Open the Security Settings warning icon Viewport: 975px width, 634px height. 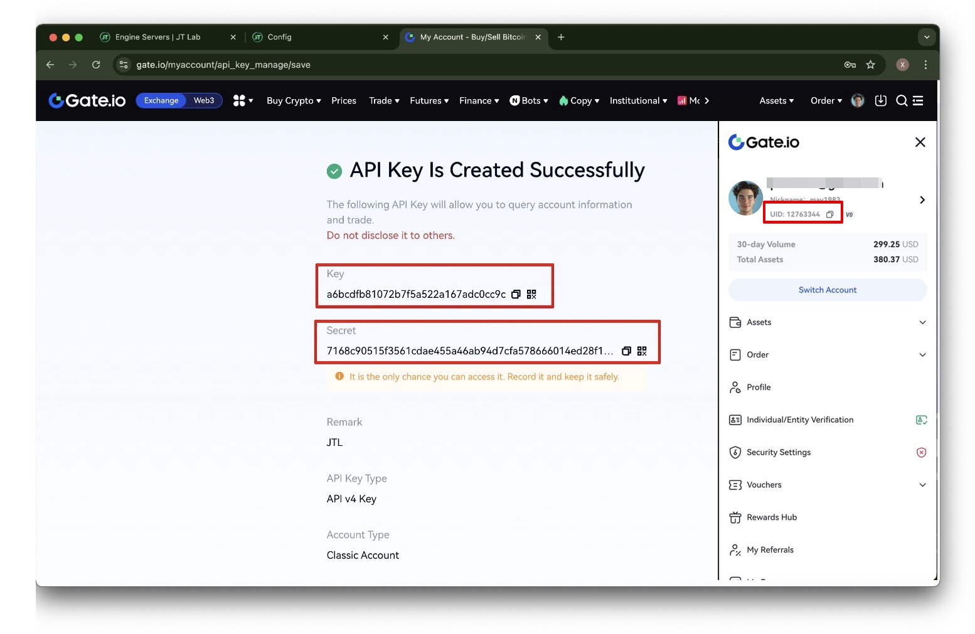(921, 452)
